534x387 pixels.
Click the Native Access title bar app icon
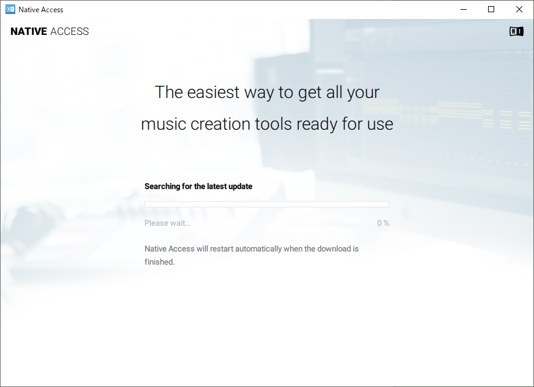coord(10,10)
